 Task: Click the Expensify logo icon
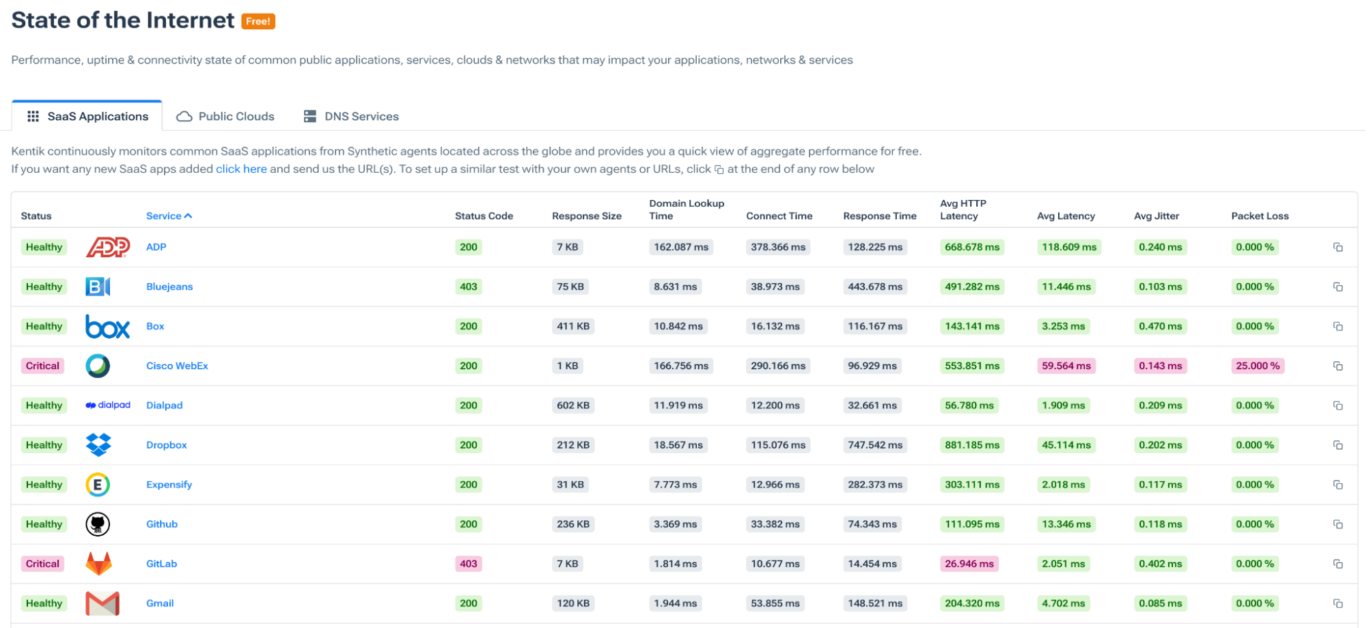coord(98,485)
